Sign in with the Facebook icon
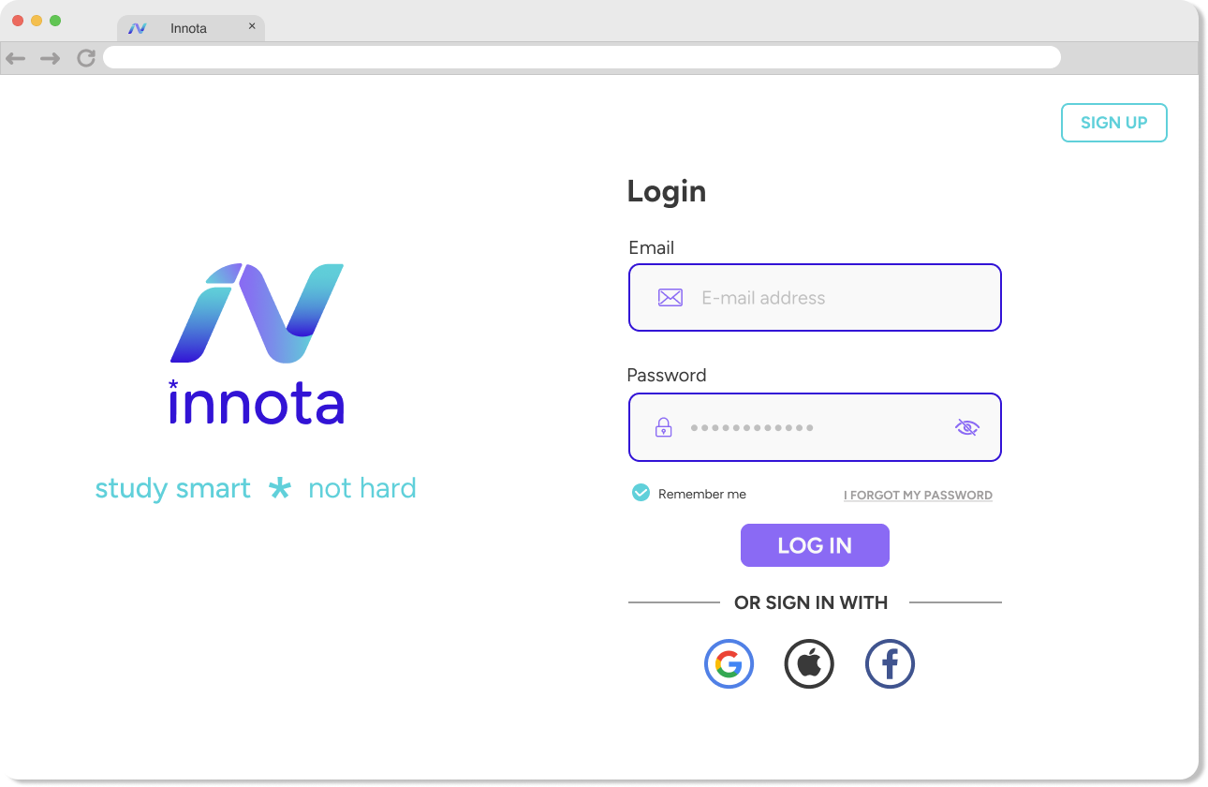The image size is (1208, 787). (890, 664)
